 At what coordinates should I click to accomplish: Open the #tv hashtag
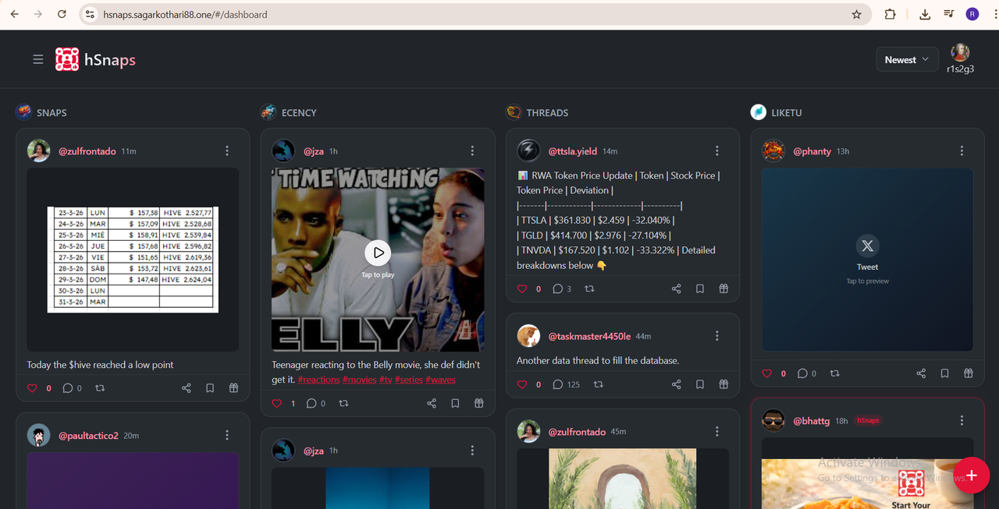click(386, 380)
